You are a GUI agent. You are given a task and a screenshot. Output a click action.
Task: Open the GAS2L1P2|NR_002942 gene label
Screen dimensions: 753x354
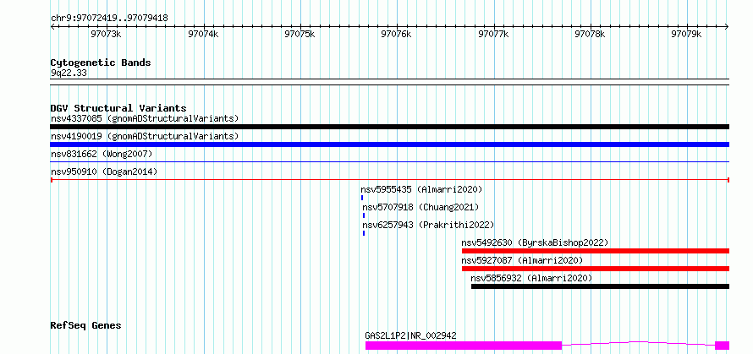coord(410,335)
